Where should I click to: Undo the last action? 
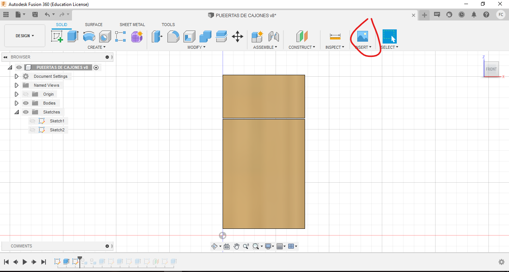[47, 15]
